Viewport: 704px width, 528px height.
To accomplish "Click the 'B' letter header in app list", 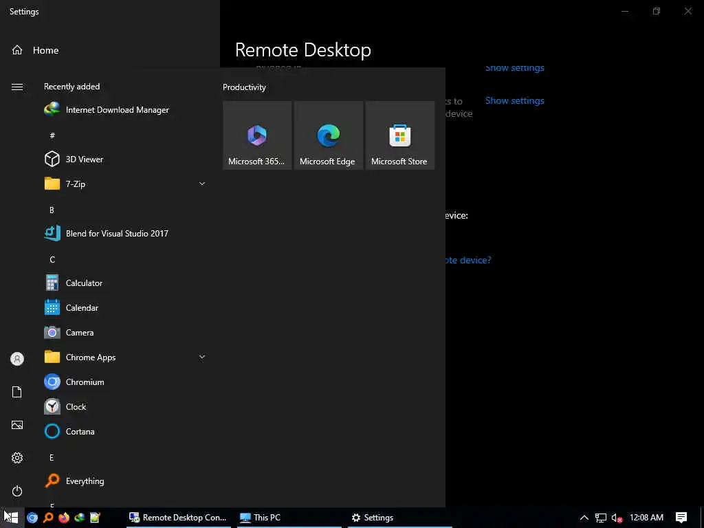I will pos(52,210).
